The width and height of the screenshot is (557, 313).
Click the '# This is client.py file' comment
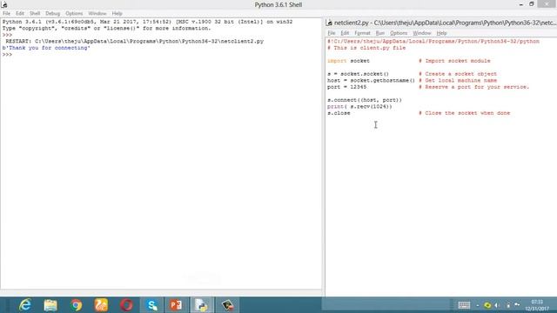[366, 48]
